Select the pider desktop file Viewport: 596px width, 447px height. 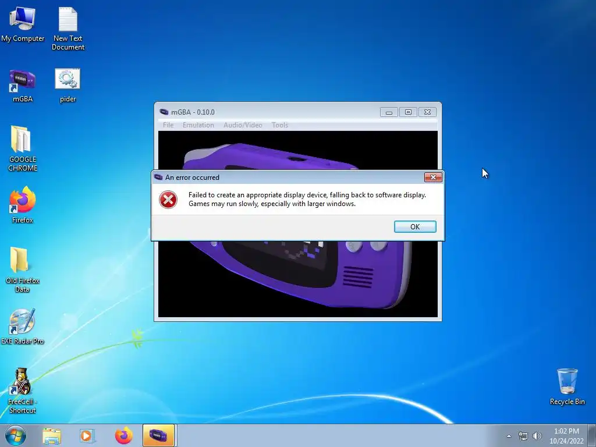(x=68, y=86)
